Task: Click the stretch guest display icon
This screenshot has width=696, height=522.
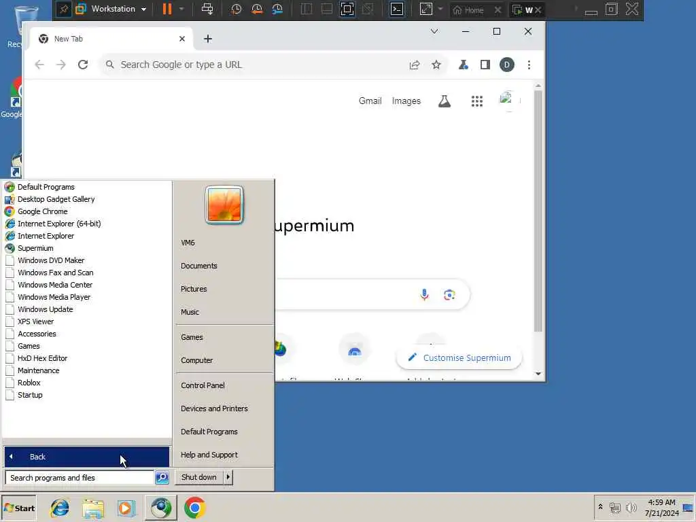Action: pyautogui.click(x=425, y=9)
